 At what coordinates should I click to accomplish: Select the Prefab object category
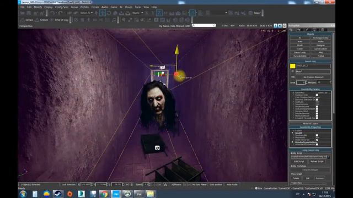coord(320,56)
